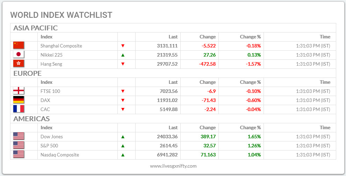Open the FTSE 100 index name
This screenshot has height=176, width=346.
click(x=50, y=91)
